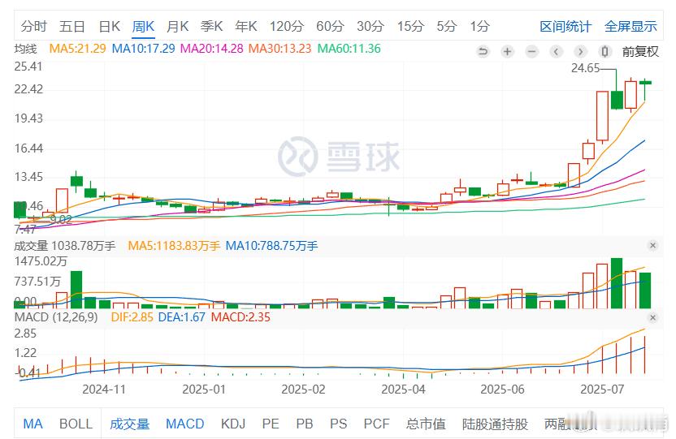The image size is (676, 439).
Task: Open 区间统计 range statistics
Action: pos(565,27)
